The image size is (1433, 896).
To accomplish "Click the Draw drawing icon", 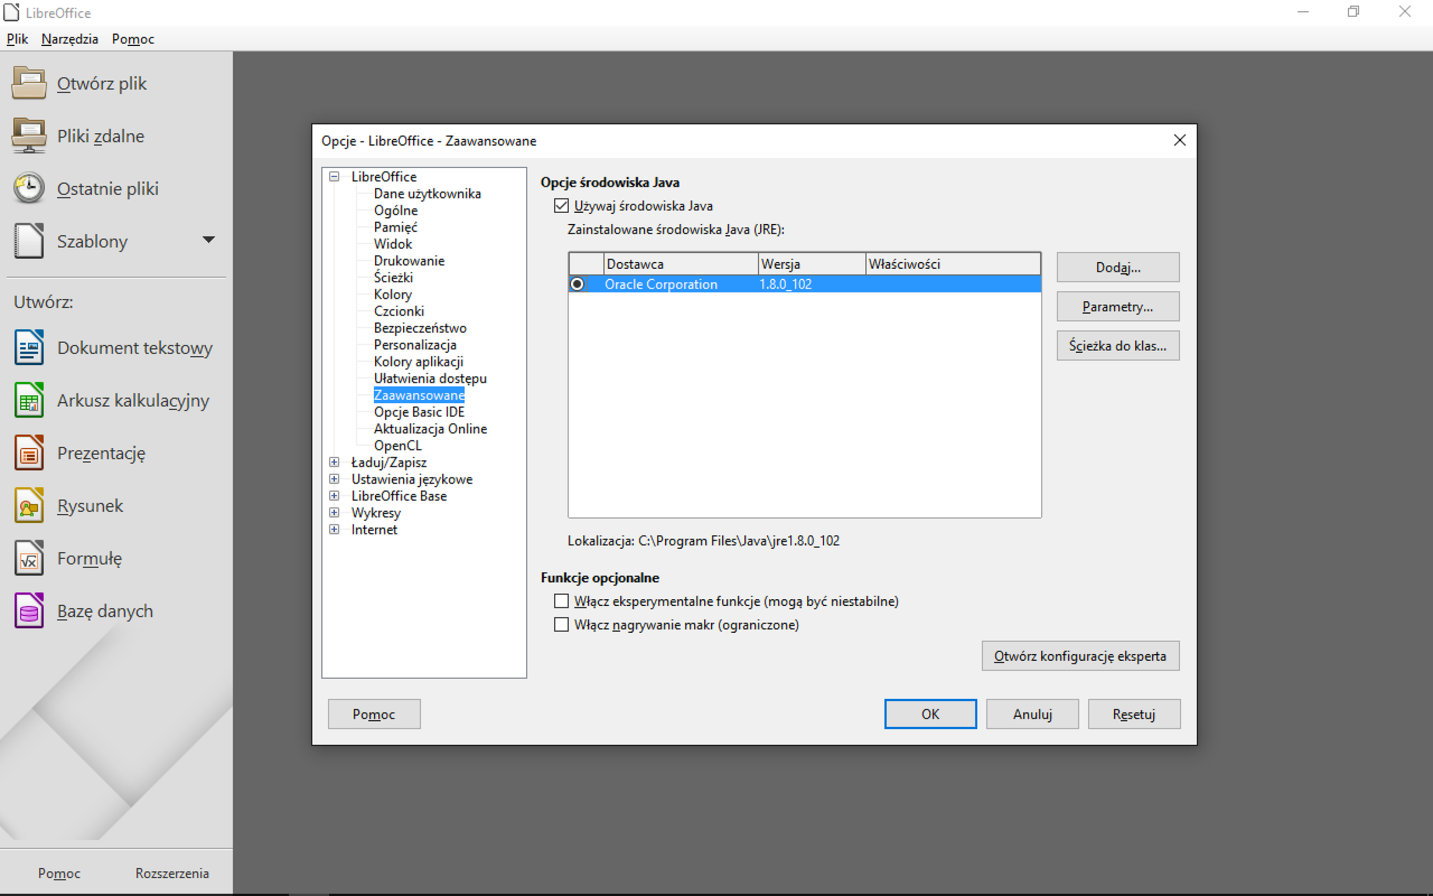I will 29,505.
